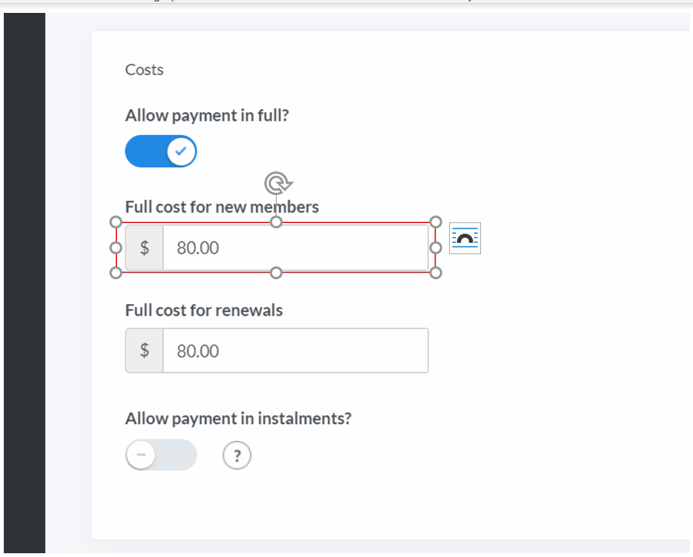Toggle the Allow payment in full switch
This screenshot has width=693, height=557.
161,151
